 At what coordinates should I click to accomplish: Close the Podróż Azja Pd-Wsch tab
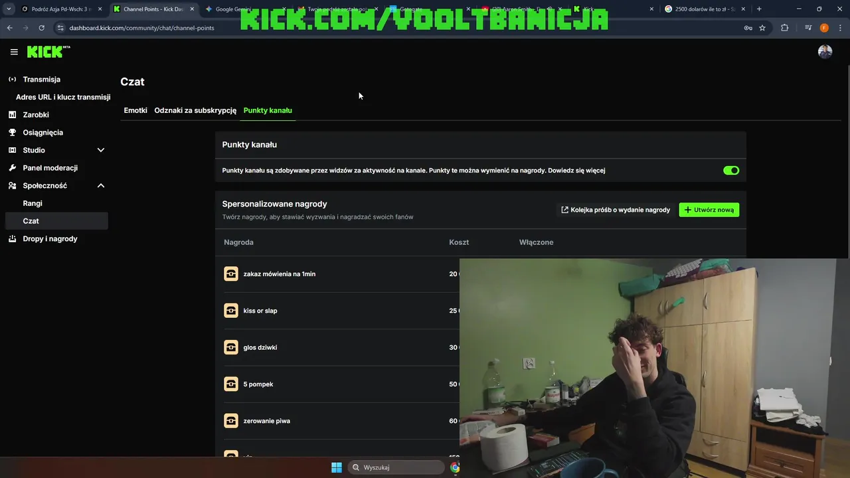pos(100,9)
